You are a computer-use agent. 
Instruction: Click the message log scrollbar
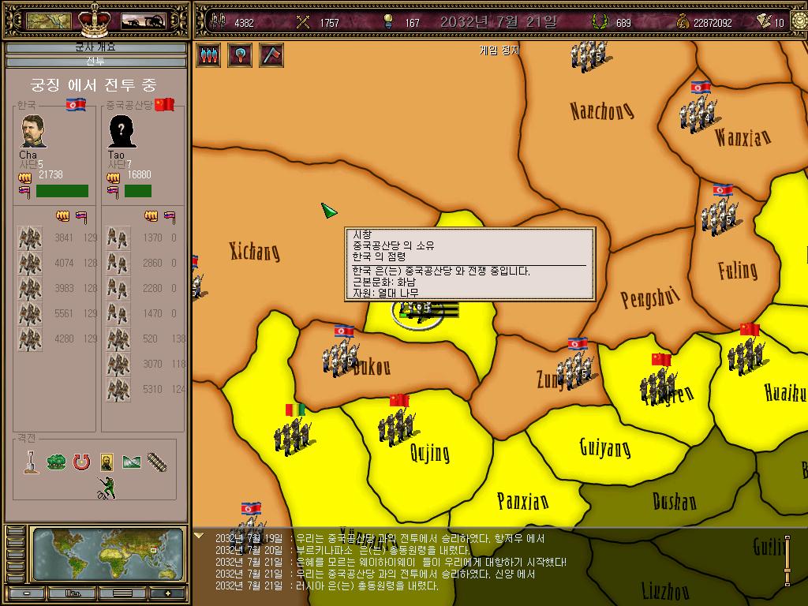tap(787, 561)
